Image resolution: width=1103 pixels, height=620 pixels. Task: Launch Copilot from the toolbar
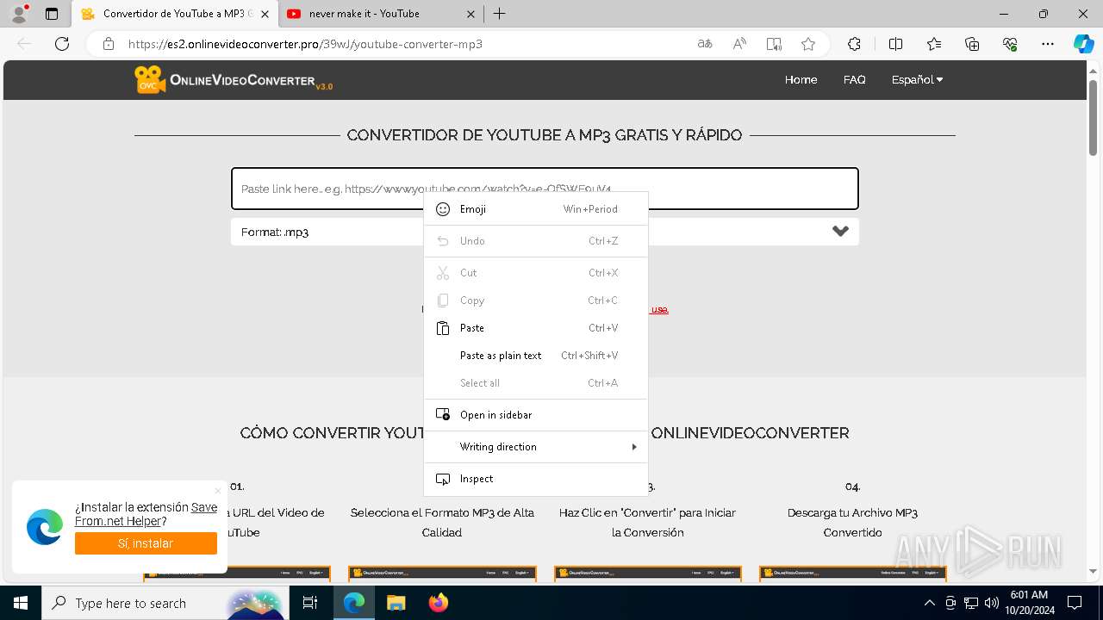pyautogui.click(x=1083, y=44)
